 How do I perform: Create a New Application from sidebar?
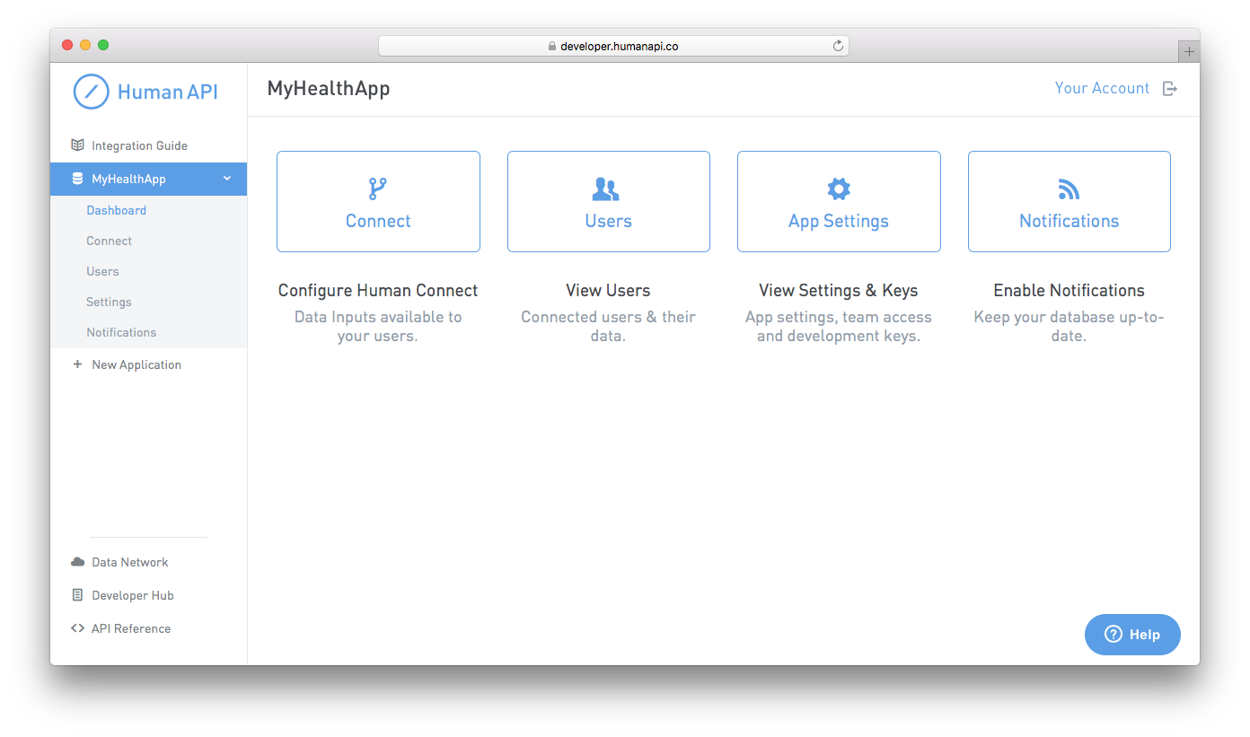136,364
